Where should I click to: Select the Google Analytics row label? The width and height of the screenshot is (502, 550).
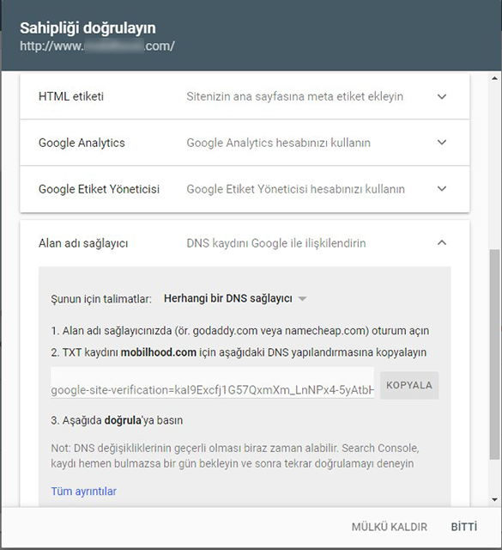click(82, 143)
